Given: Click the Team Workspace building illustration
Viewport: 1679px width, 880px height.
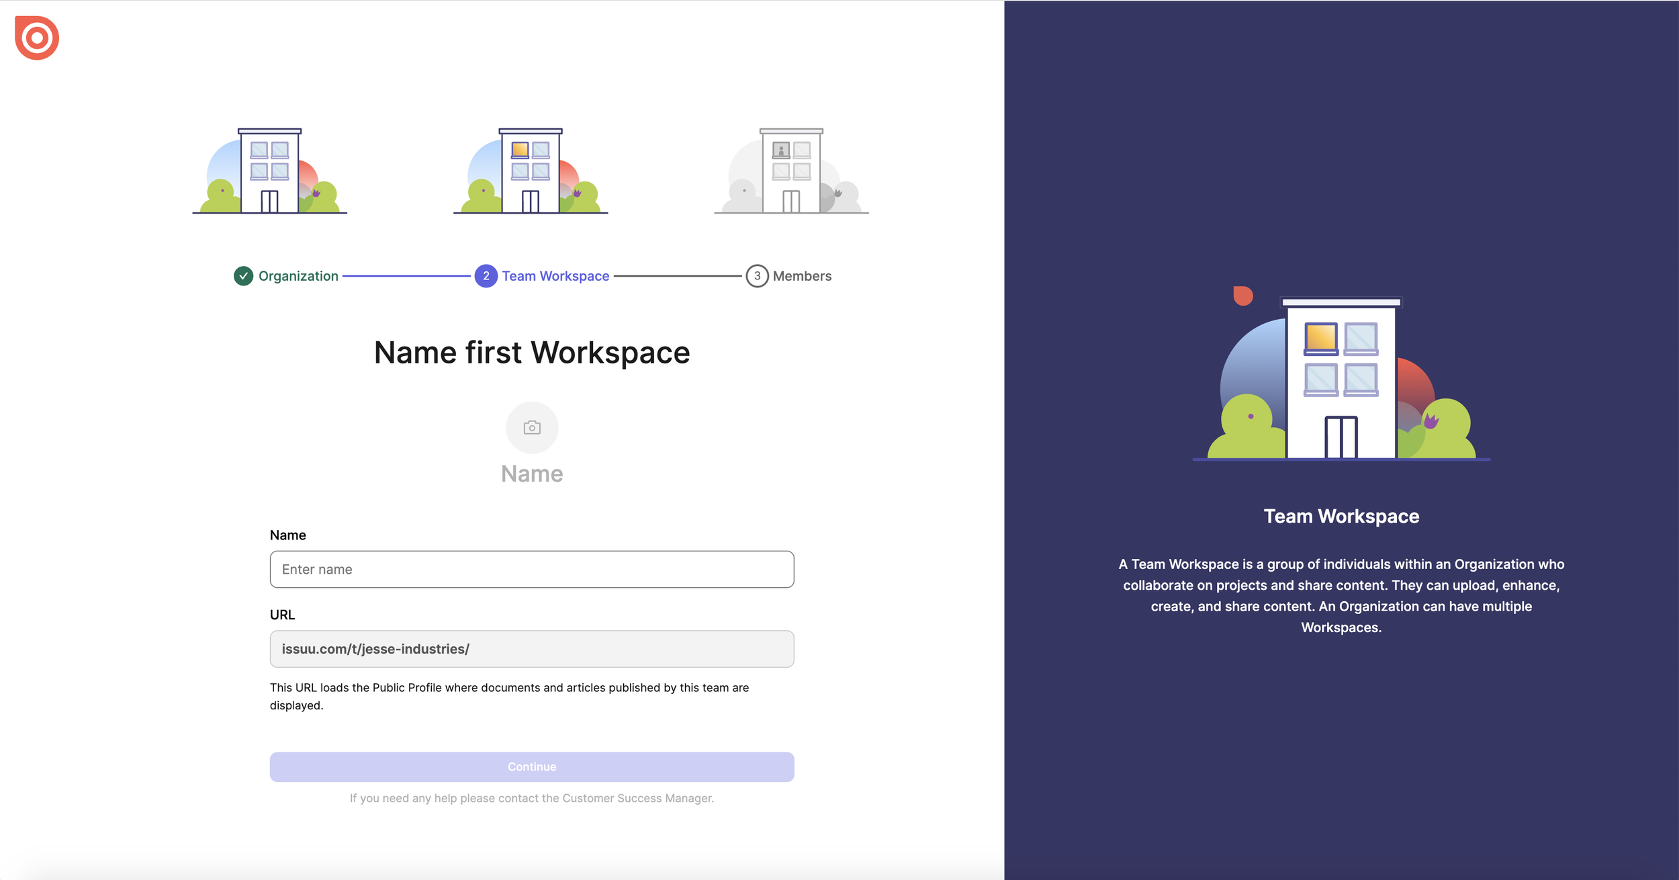Looking at the screenshot, I should click(531, 172).
